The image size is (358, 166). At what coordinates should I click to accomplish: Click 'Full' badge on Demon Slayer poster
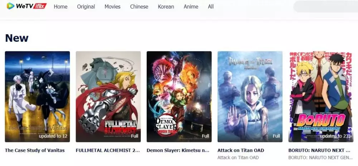point(205,136)
